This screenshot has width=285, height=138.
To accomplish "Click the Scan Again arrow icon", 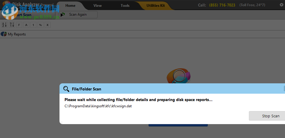I will tap(63, 14).
